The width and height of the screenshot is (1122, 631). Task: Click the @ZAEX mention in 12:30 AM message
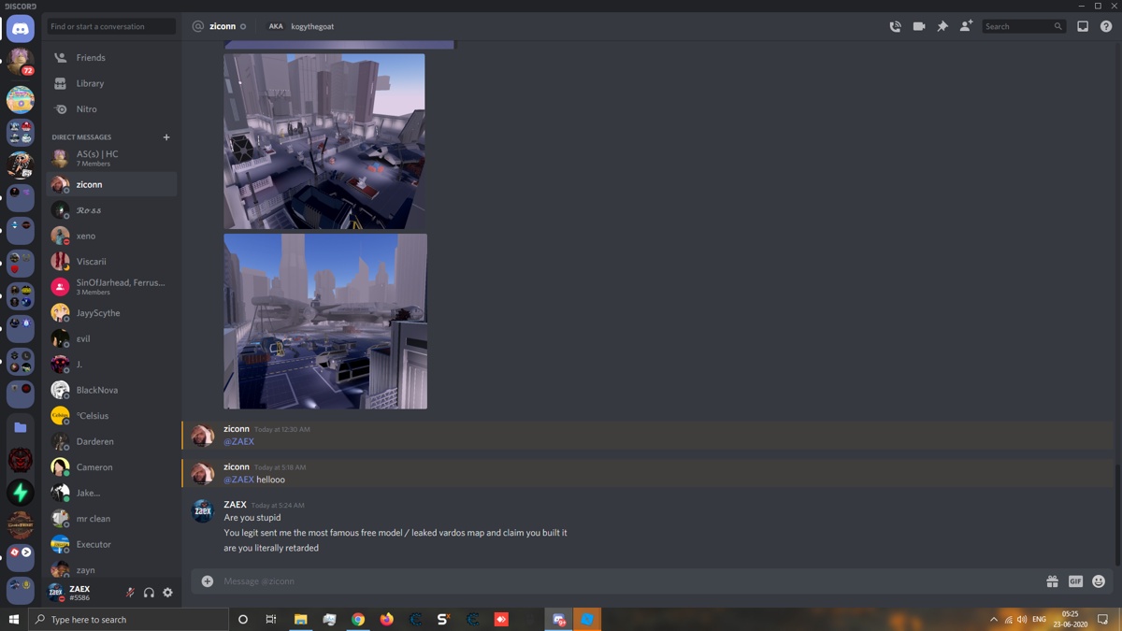click(x=238, y=442)
